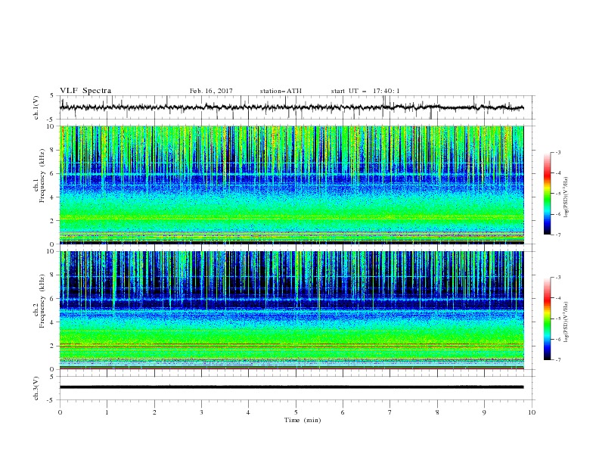
Task: Click the "5" tick on ch.1(V) axis
Action: point(52,95)
